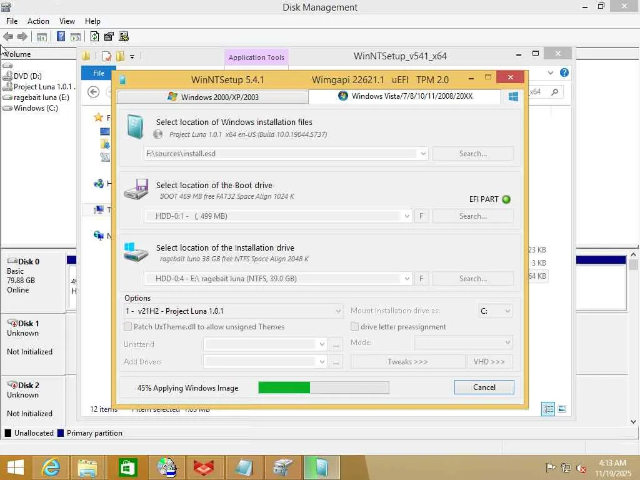640x480 pixels.
Task: Click Explorer search magnifier icon
Action: click(x=554, y=92)
